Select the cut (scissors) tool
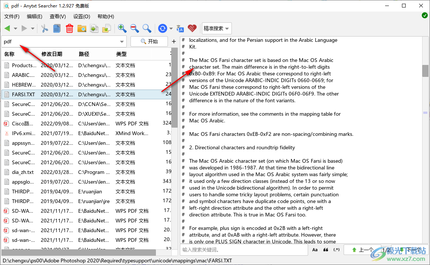The height and width of the screenshot is (265, 430). coord(44,28)
